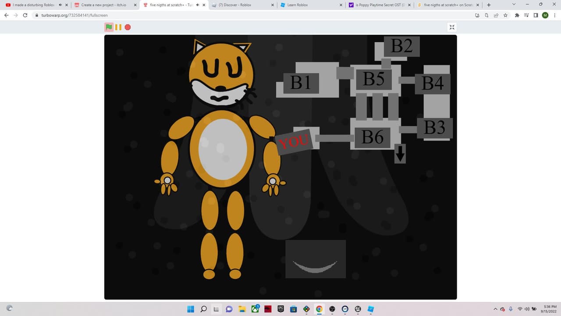The height and width of the screenshot is (316, 561).
Task: Click the weather widget at taskbar left
Action: (10, 309)
